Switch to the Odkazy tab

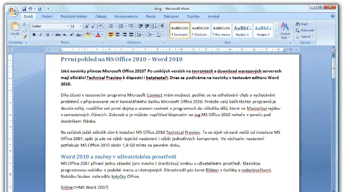point(101,16)
